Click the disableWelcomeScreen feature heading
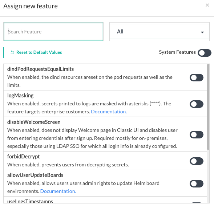The height and width of the screenshot is (210, 214). coord(34,122)
